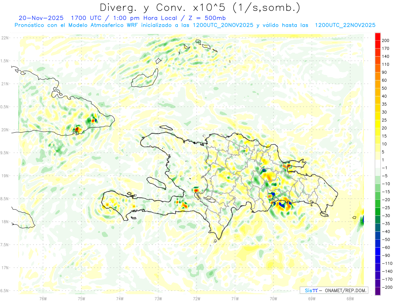Click the '9.5N' latitude tick label
393x303 pixels.
click(5, 153)
